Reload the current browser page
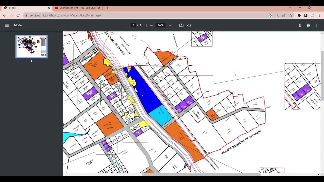324x182 pixels. click(x=18, y=15)
